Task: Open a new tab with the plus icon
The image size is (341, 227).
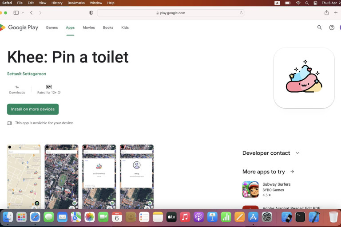Action: point(336,13)
